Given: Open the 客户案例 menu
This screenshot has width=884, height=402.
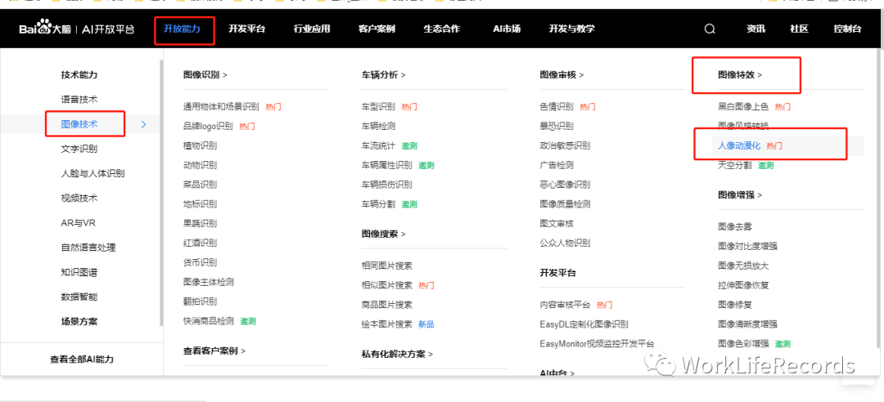Looking at the screenshot, I should coord(377,29).
